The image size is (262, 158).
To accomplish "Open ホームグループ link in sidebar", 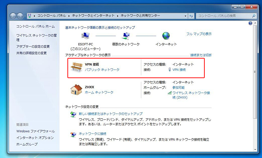I will coord(27,144).
